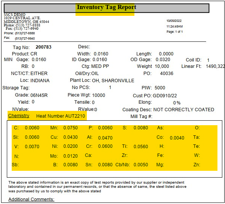Image resolution: width=225 pixels, height=204 pixels.
Task: Click the S value 0.0080
Action: point(141,128)
